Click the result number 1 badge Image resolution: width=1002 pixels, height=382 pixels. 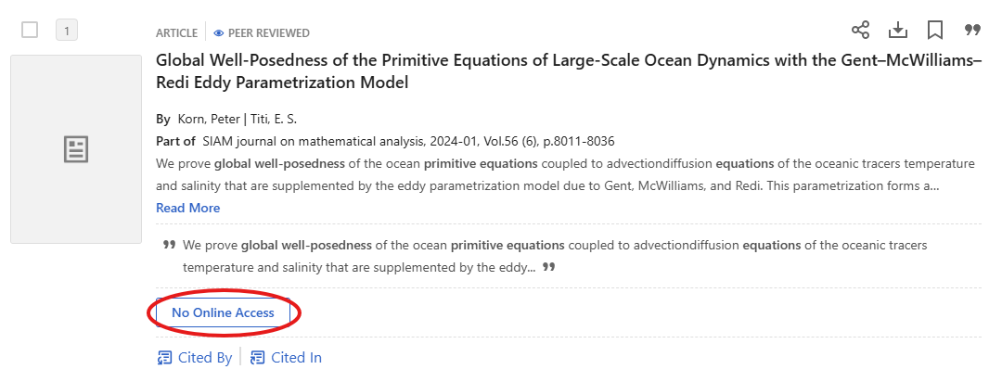tap(67, 31)
